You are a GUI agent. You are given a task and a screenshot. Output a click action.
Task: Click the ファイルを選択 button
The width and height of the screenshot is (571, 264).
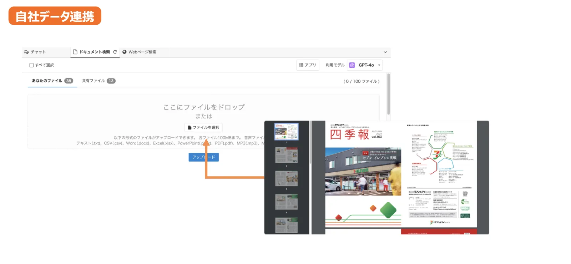[x=204, y=127]
